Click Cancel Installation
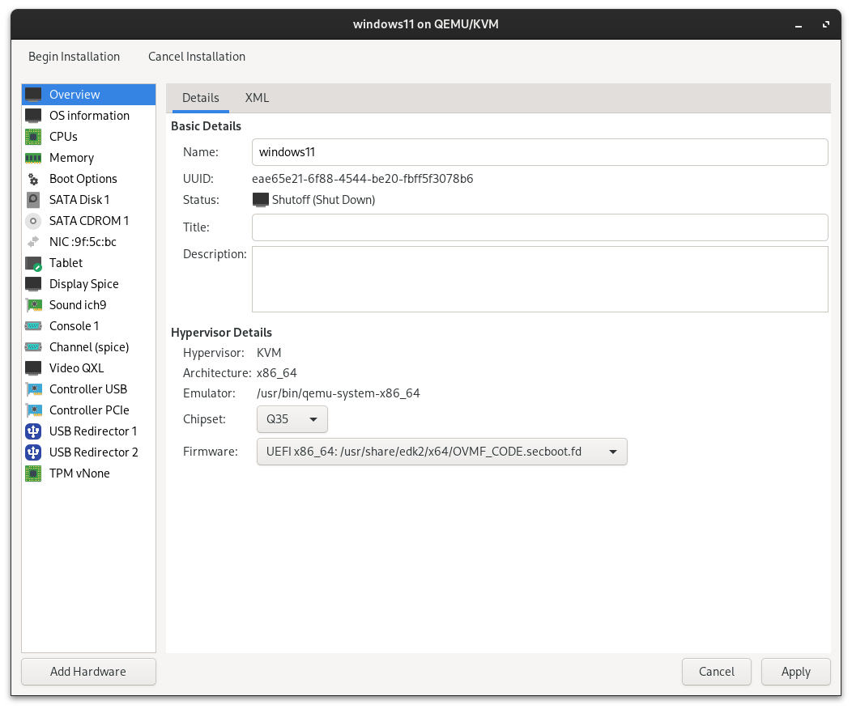 point(197,57)
